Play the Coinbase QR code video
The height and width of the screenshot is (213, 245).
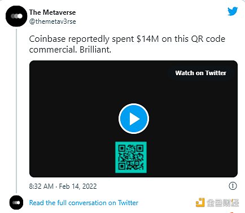click(134, 119)
